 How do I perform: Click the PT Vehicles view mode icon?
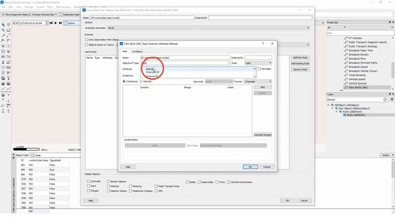coord(346,38)
